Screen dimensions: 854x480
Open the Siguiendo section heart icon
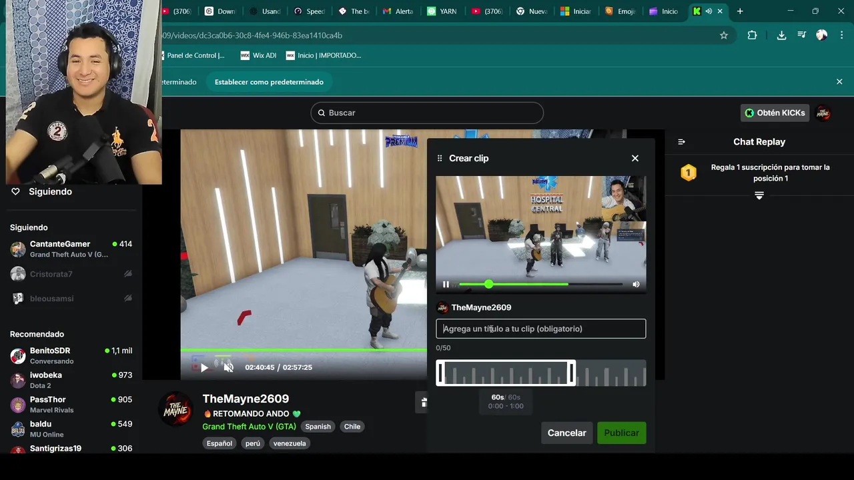pos(15,191)
